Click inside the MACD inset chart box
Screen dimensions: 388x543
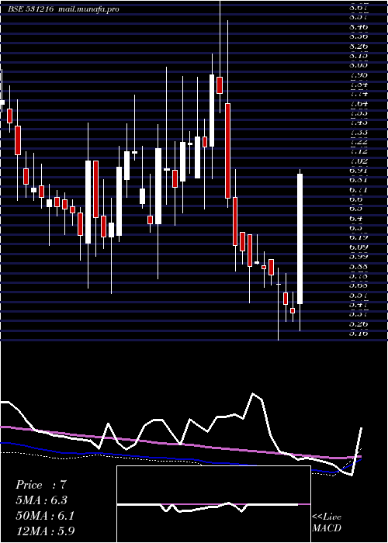pyautogui.click(x=213, y=504)
